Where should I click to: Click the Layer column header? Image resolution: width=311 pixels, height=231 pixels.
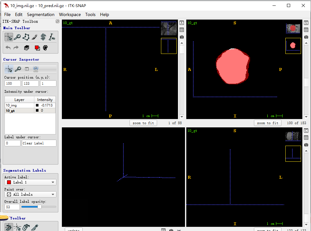(20, 100)
